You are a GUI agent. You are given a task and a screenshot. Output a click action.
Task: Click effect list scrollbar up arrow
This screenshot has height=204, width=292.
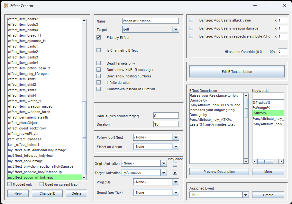tap(84, 21)
